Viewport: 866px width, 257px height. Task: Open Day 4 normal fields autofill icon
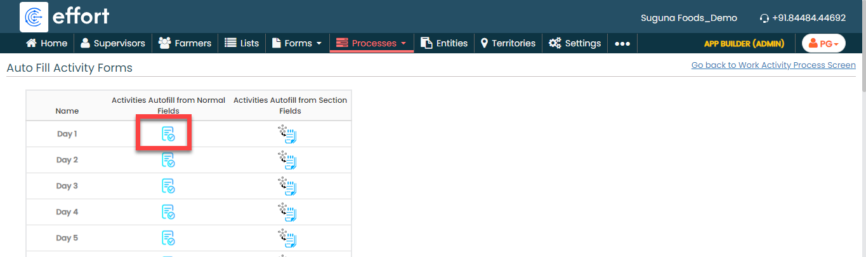pyautogui.click(x=168, y=212)
